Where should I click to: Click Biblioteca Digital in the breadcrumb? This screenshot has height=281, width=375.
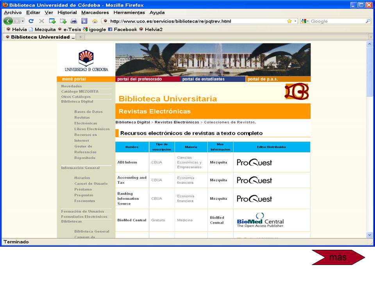point(133,122)
